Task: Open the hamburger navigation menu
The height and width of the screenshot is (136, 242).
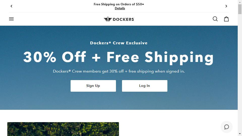Action: click(x=11, y=19)
